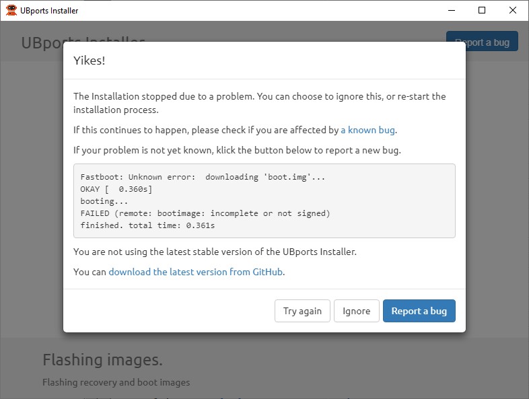The image size is (529, 399).
Task: Open download the latest version from GitHub link
Action: (195, 272)
